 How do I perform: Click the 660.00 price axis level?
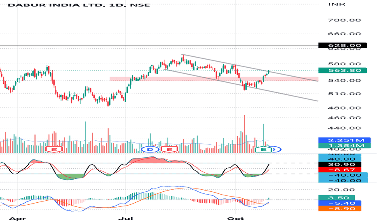coord(345,34)
